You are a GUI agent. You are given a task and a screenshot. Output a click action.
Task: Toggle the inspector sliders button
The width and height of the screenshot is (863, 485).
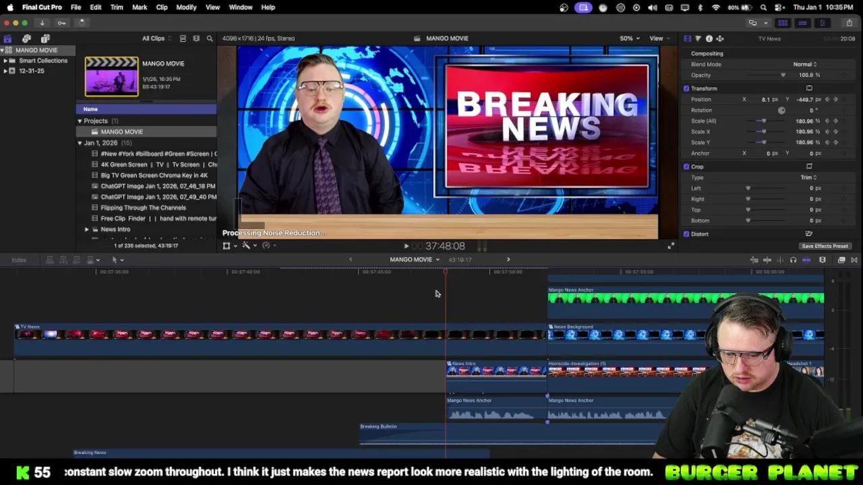(x=822, y=23)
